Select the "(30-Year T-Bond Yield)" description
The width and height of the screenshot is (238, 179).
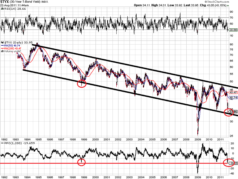click(x=25, y=2)
